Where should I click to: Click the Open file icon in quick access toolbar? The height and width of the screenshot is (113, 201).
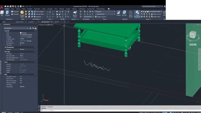click(x=8, y=6)
